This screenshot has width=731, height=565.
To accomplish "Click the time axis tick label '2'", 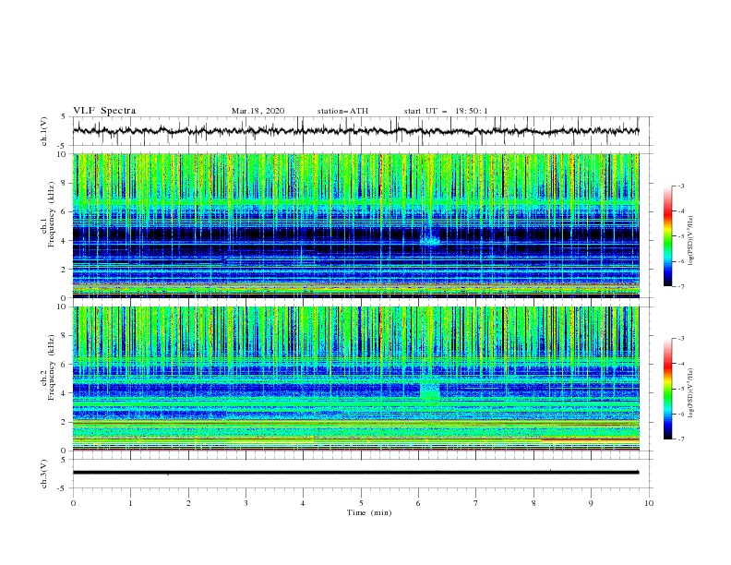I will coord(188,503).
